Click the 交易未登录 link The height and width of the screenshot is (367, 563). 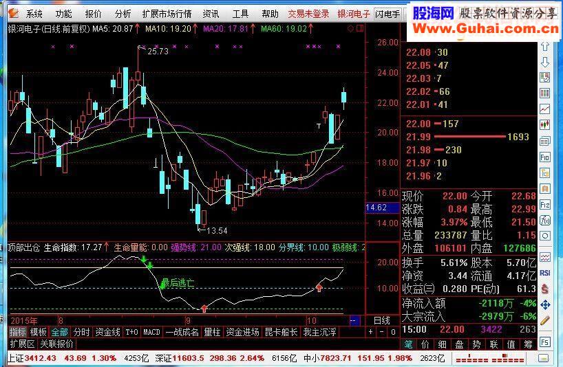point(309,14)
